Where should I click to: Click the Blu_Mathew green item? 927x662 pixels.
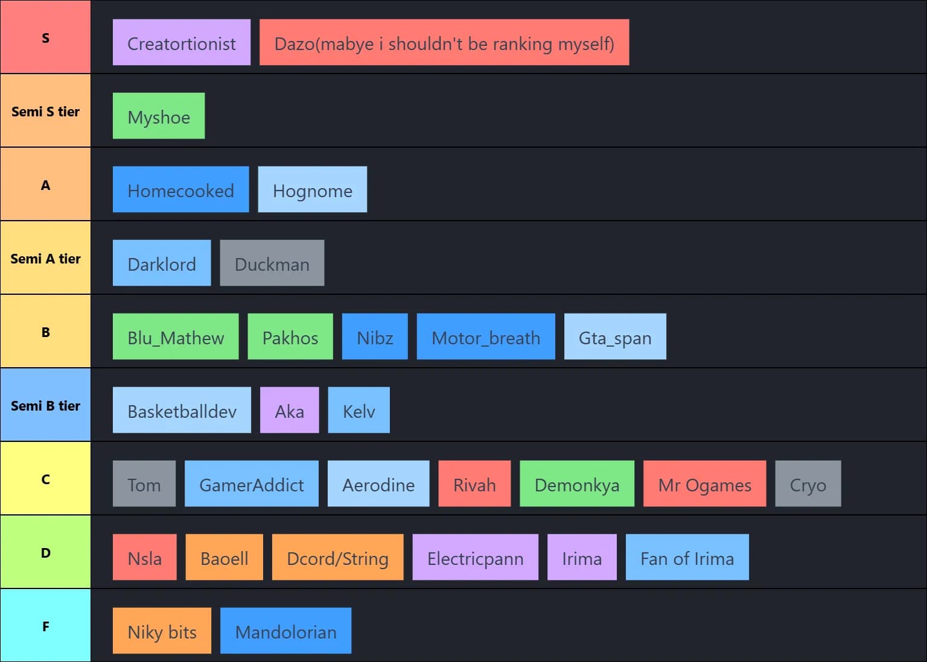[175, 337]
